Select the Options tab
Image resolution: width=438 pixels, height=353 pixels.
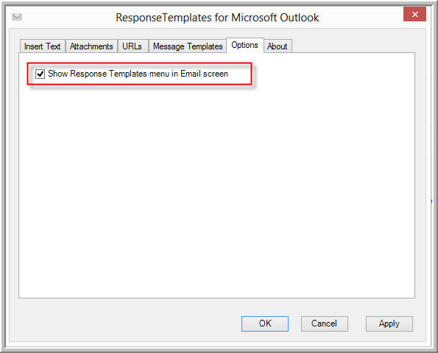coord(244,45)
